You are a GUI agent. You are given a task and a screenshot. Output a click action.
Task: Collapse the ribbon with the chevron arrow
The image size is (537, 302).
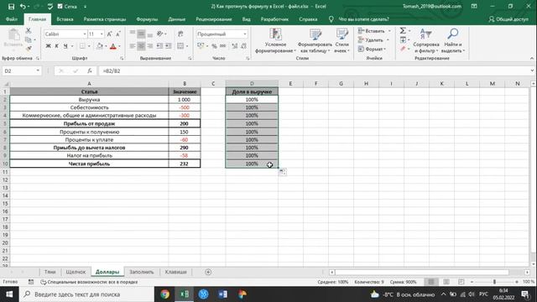[x=532, y=58]
